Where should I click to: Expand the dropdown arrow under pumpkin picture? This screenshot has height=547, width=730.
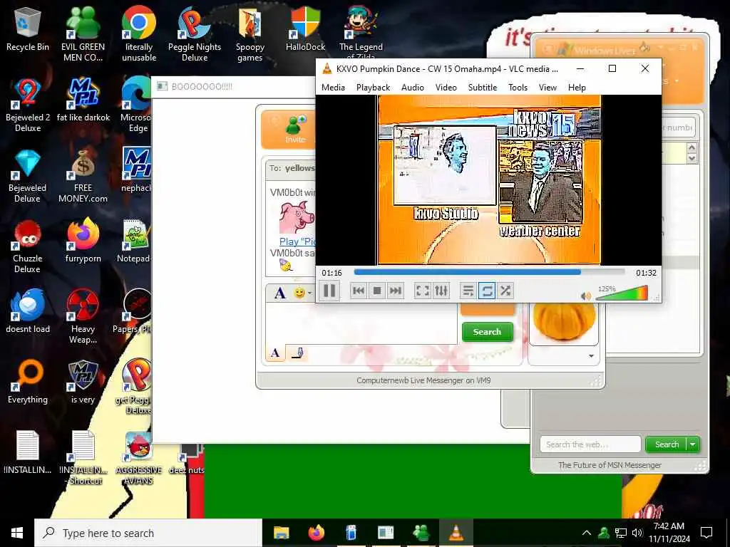point(591,356)
